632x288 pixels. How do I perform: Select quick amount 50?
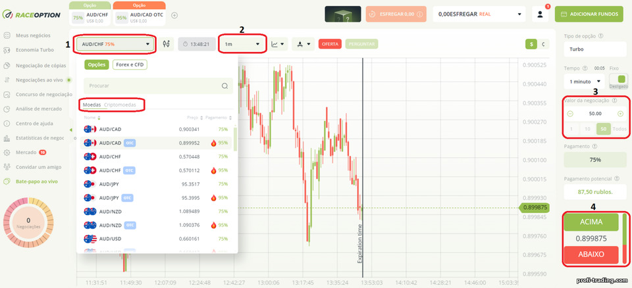tap(604, 129)
